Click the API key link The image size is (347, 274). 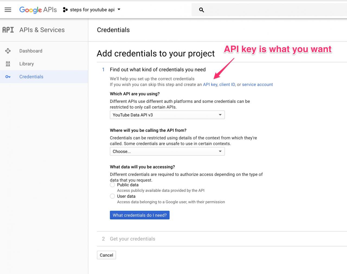[x=210, y=84]
